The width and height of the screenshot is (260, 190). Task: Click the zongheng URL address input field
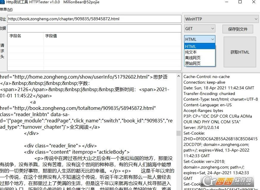89,19
